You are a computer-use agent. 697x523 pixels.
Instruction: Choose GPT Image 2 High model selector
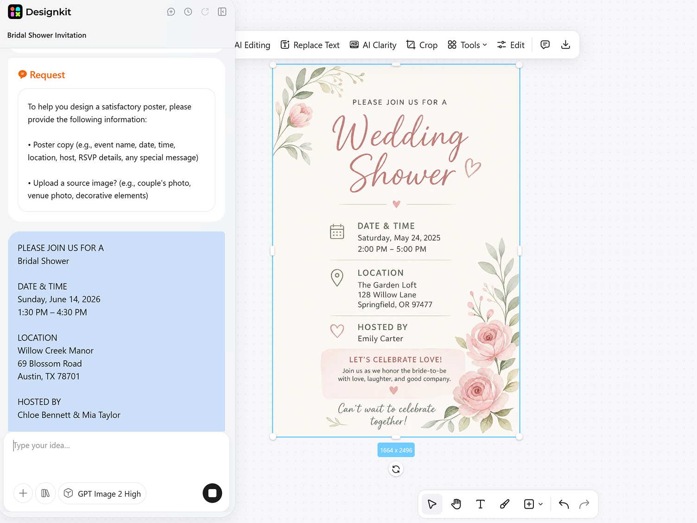(x=102, y=493)
